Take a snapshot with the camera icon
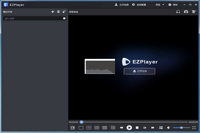This screenshot has width=200, height=133. point(186,12)
